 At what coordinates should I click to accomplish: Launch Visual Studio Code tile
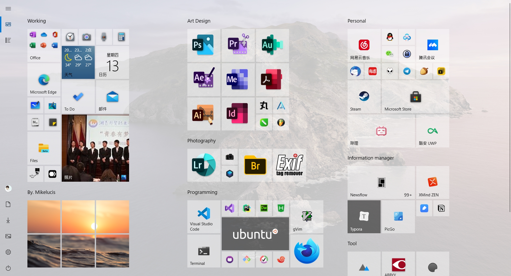coord(204,217)
